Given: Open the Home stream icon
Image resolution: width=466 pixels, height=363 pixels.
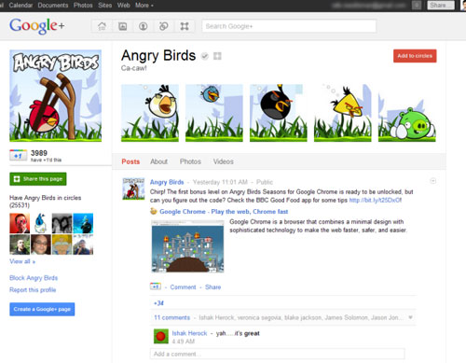Looking at the screenshot, I should click(102, 26).
